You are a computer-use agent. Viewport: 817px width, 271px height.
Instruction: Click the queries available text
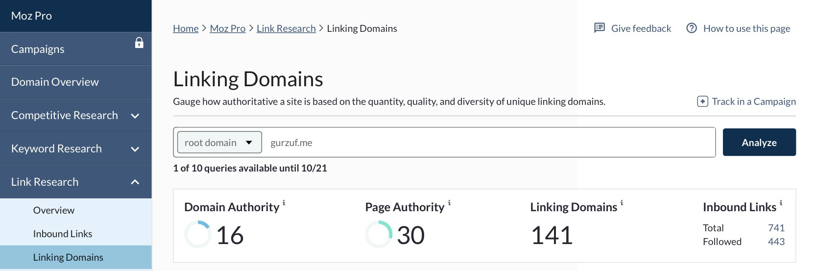click(250, 168)
